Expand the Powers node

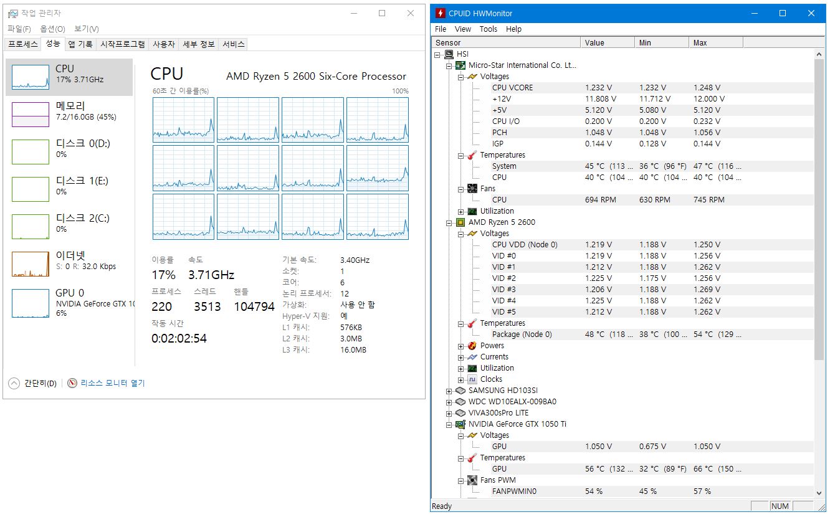click(x=461, y=346)
